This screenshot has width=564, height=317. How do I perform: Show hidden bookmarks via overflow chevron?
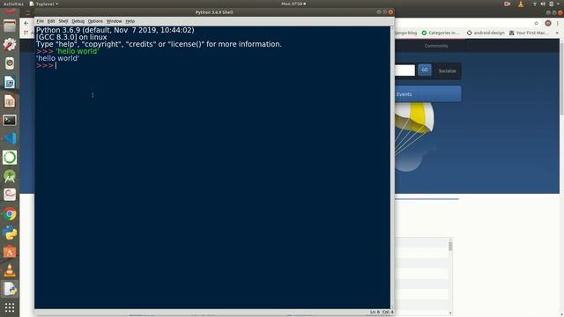click(x=557, y=33)
